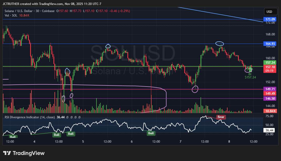Click the red Bear divergence label
Image resolution: width=281 pixels, height=161 pixels.
(x=221, y=117)
